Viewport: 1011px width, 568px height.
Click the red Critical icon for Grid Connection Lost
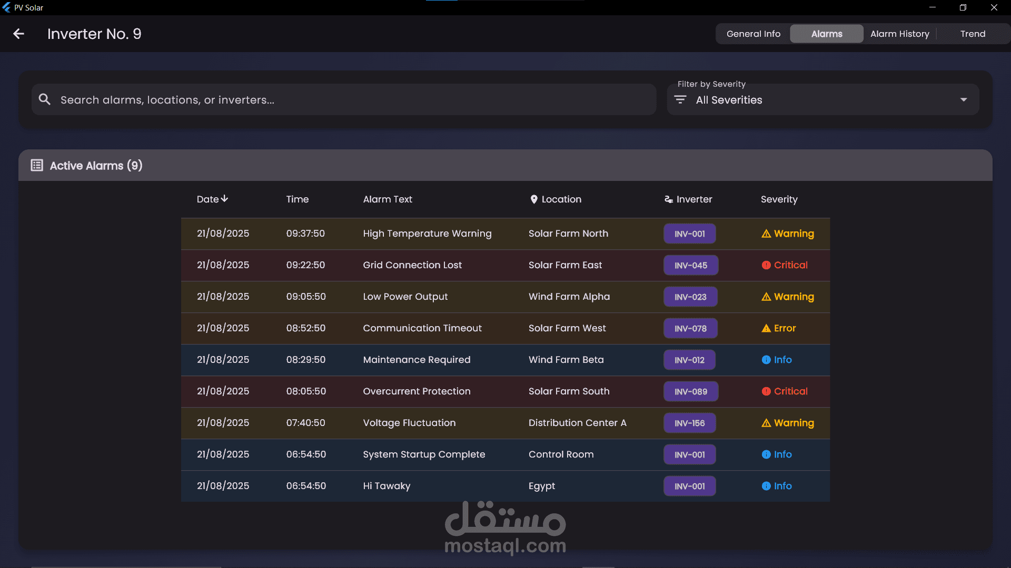tap(766, 265)
